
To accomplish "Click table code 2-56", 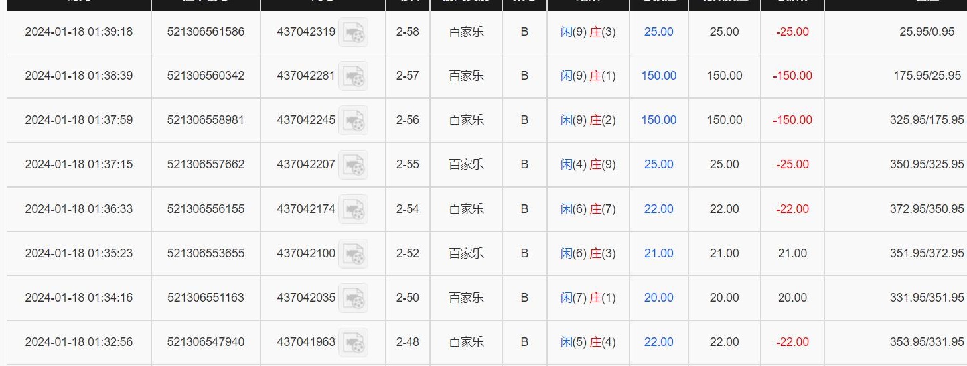I will click(x=408, y=120).
